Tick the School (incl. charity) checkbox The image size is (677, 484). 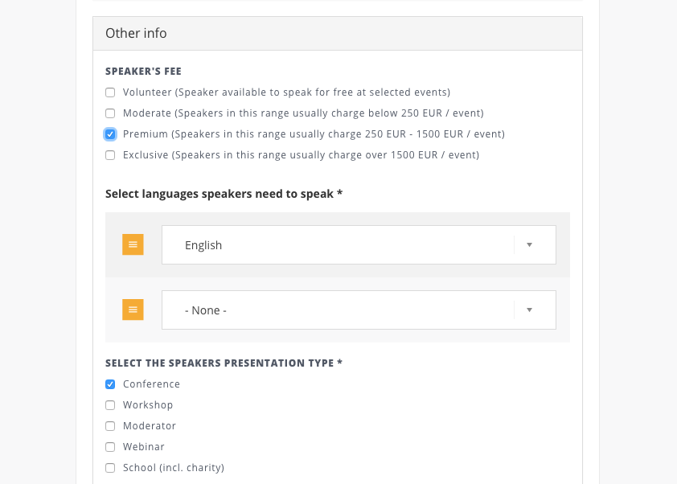click(110, 468)
